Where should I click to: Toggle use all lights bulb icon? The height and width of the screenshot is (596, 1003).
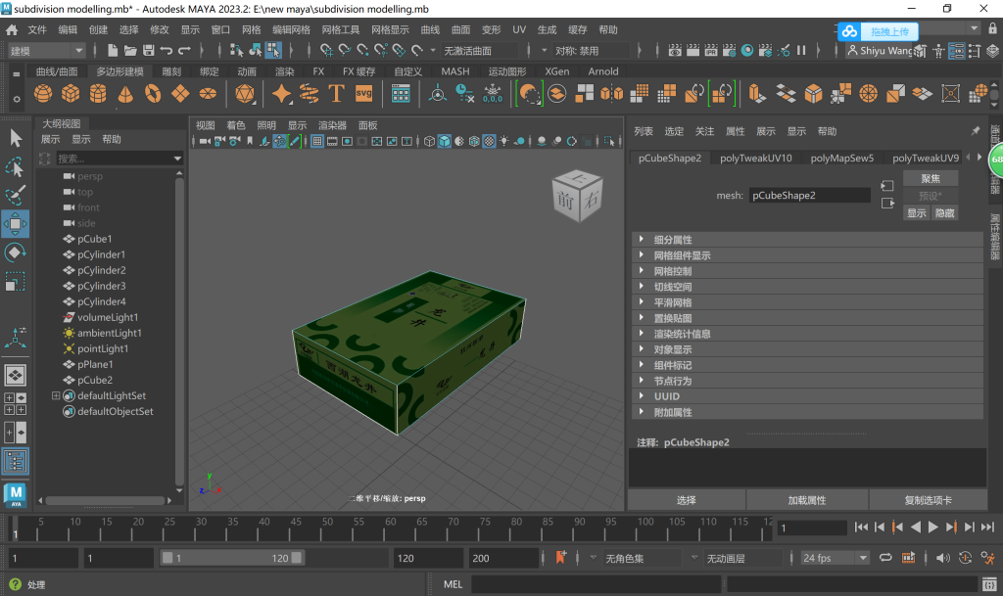click(504, 141)
